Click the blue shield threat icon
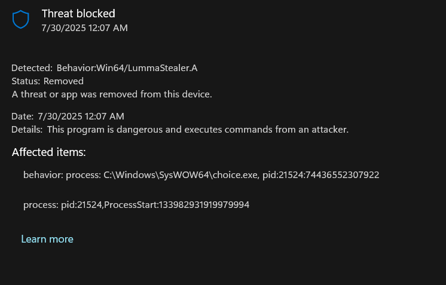 tap(21, 19)
